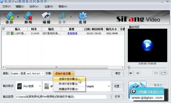
Task: Click the right arrow of the list scrollbar
Action: click(x=123, y=67)
